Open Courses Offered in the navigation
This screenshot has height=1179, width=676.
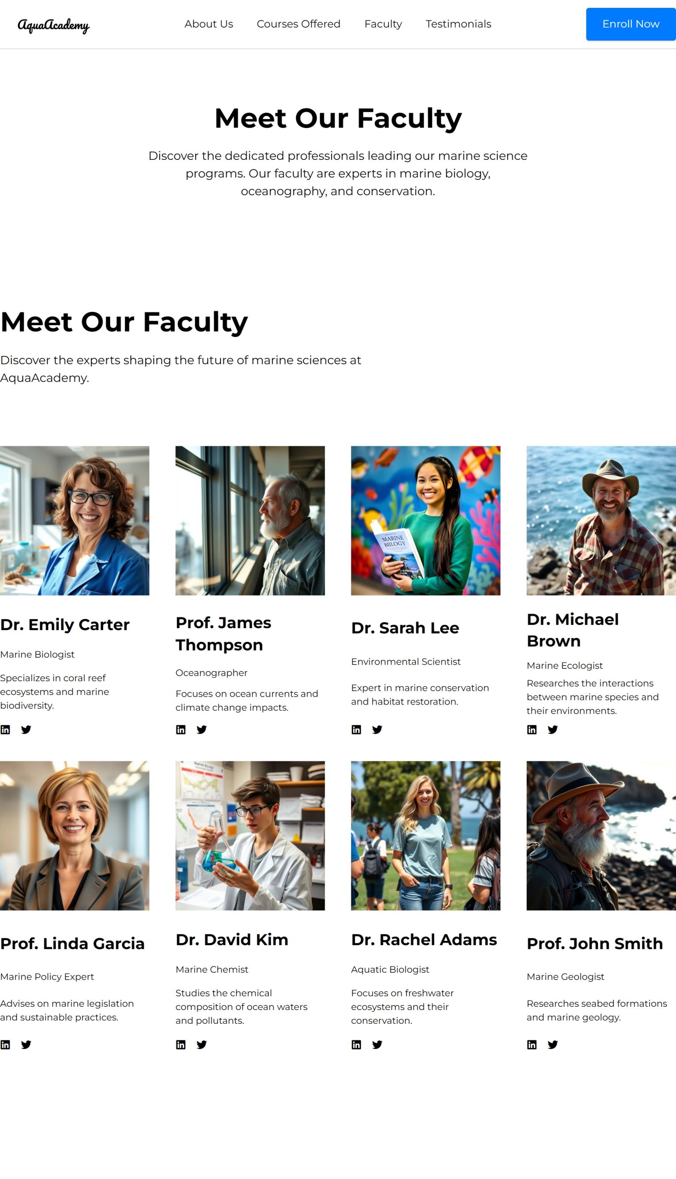[x=298, y=24]
